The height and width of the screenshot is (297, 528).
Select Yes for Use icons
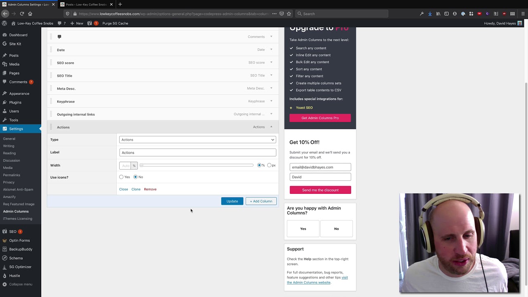point(121,177)
